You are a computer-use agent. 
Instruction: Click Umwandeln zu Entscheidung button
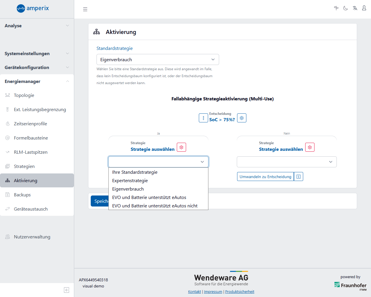coord(265,177)
